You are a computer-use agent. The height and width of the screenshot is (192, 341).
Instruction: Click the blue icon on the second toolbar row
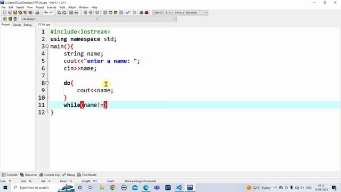tap(15, 19)
